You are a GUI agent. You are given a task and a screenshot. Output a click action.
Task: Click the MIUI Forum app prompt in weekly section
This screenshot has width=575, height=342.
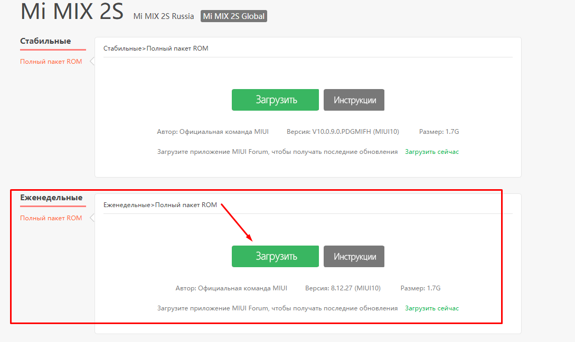(277, 308)
